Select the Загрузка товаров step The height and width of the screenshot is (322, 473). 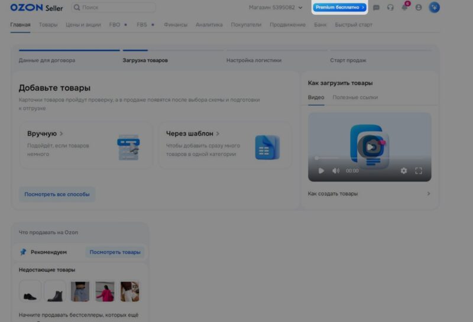pos(145,60)
